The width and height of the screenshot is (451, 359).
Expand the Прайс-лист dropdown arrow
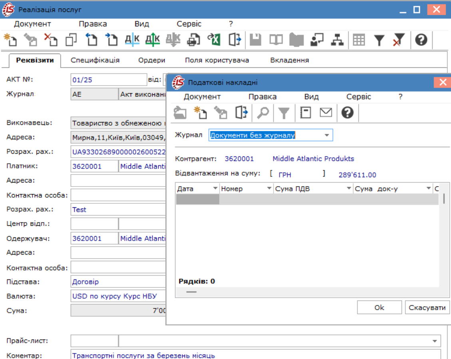click(x=435, y=341)
